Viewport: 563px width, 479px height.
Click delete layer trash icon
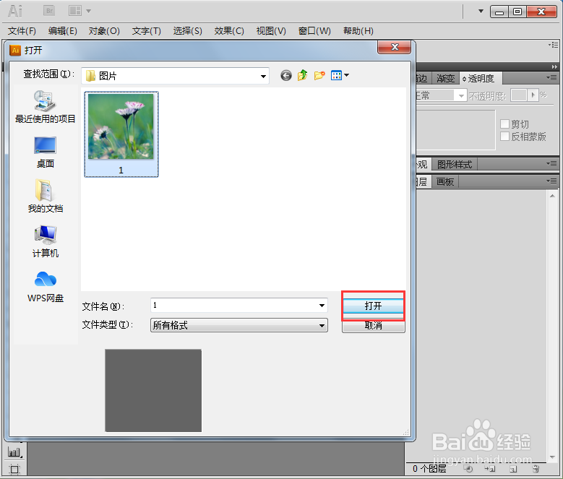coord(536,469)
